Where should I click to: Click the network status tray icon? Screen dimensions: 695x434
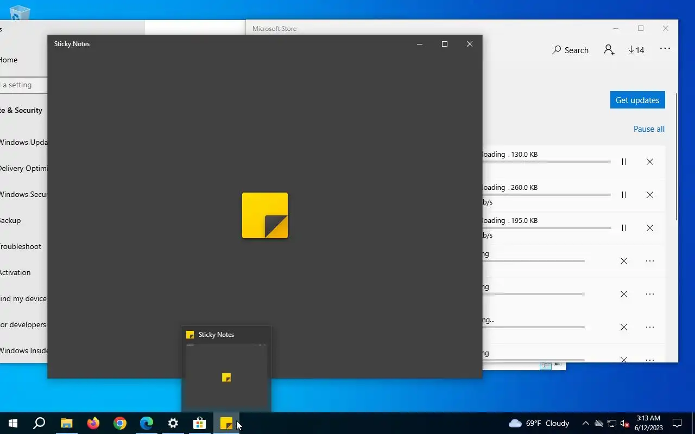click(612, 423)
